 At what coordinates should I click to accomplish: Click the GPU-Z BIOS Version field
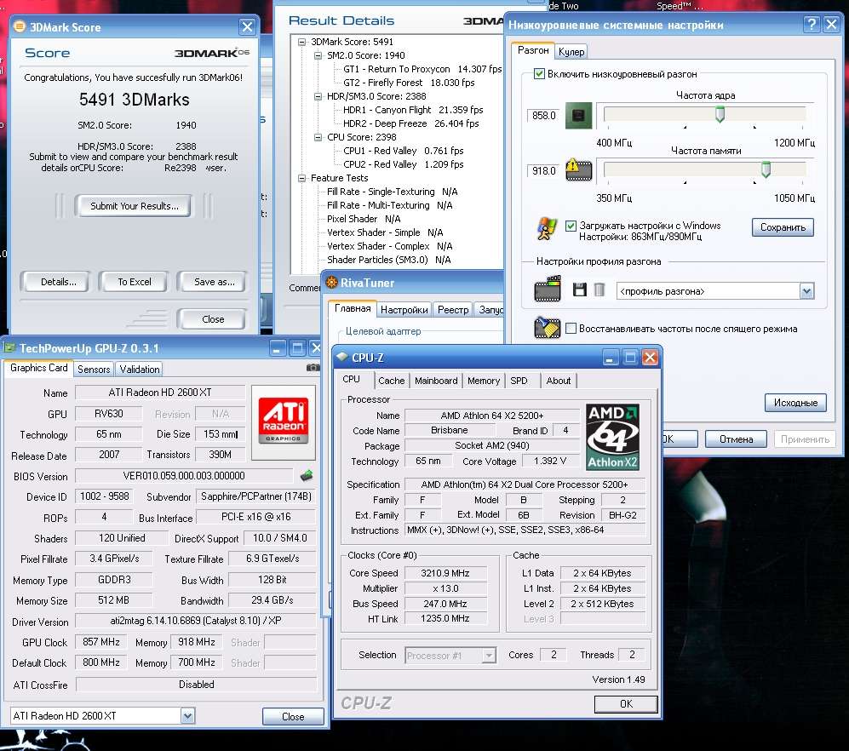click(x=184, y=476)
